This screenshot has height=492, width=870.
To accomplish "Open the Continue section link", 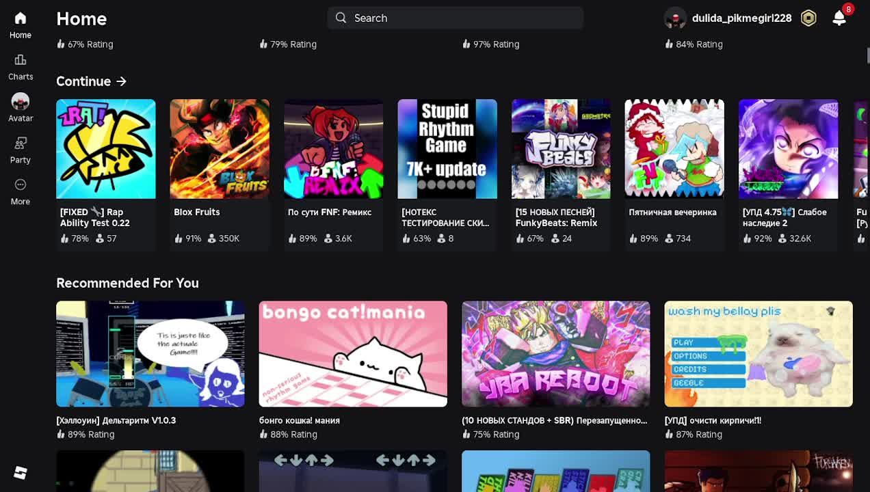I will [91, 81].
